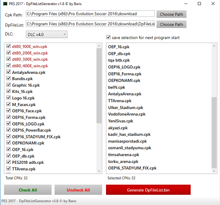This screenshot has height=205, width=220.
Task: Generate DpFileList.bin file
Action: tap(148, 190)
